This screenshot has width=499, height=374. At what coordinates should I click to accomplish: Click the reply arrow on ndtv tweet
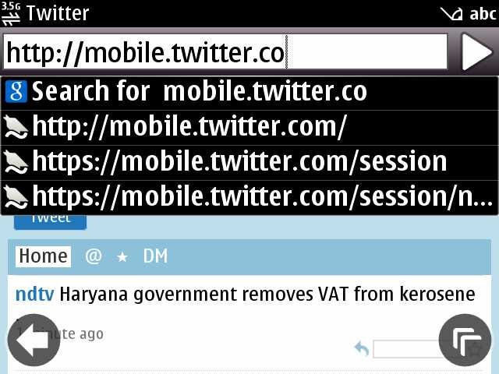point(362,348)
